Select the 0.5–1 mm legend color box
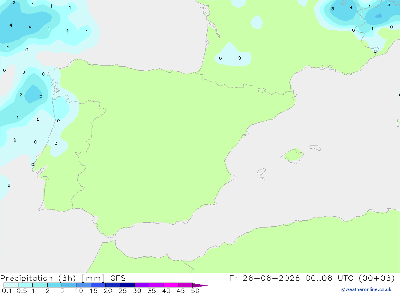Image resolution: width=400 pixels, height=293 pixels. click(26, 285)
